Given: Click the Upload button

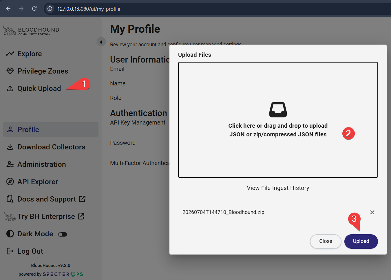Looking at the screenshot, I should (x=361, y=241).
